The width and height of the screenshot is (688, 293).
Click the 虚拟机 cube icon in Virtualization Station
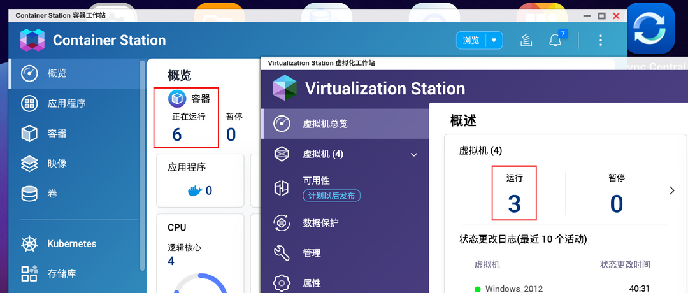click(282, 154)
